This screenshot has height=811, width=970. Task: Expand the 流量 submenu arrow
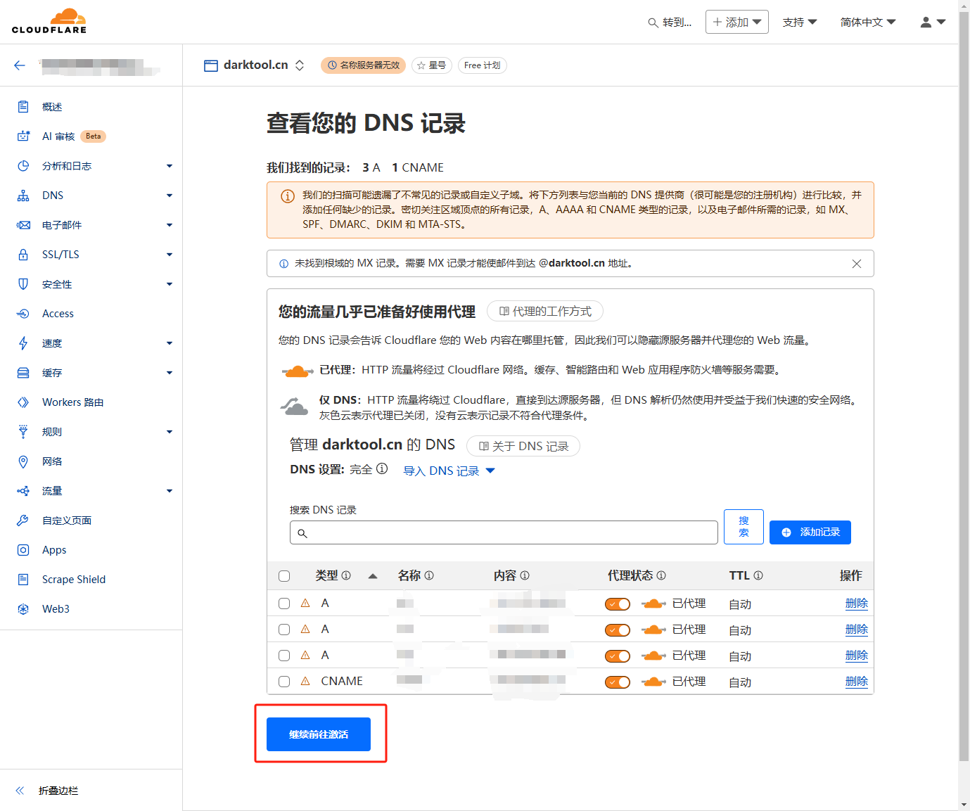pyautogui.click(x=170, y=491)
